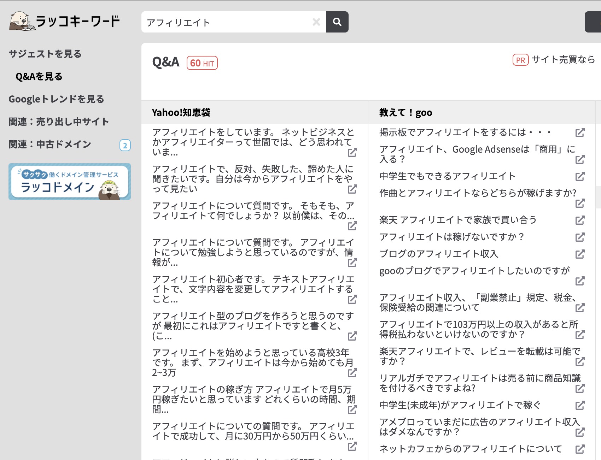The image size is (601, 460).
Task: Open question ネットカフェからのアフィリエイトについて
Action: point(471,449)
